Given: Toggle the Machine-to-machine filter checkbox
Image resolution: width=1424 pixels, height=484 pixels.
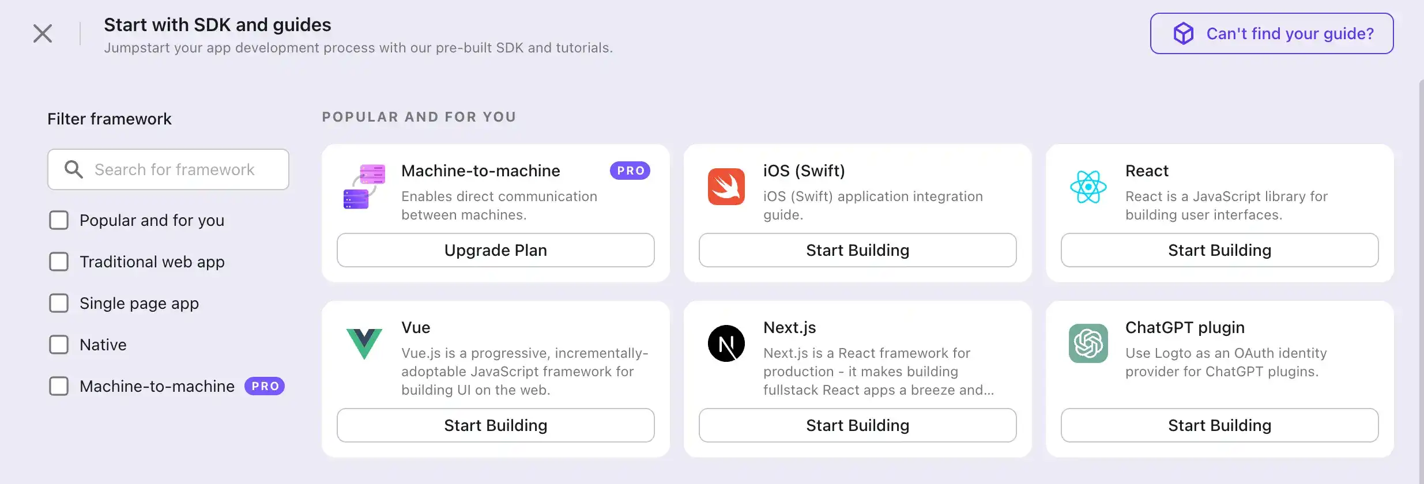Looking at the screenshot, I should point(59,386).
